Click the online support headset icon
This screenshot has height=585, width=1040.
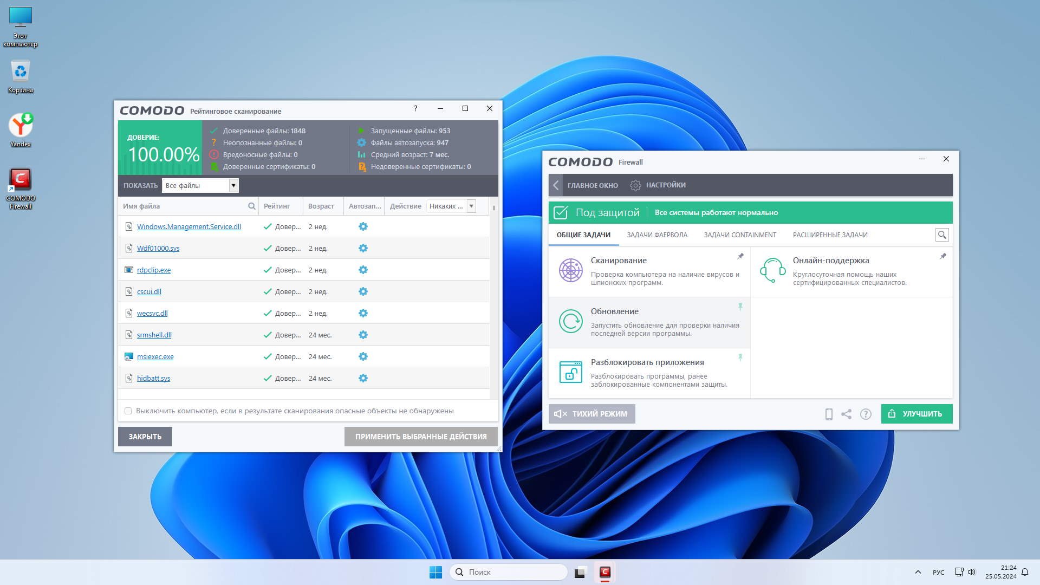[772, 270]
